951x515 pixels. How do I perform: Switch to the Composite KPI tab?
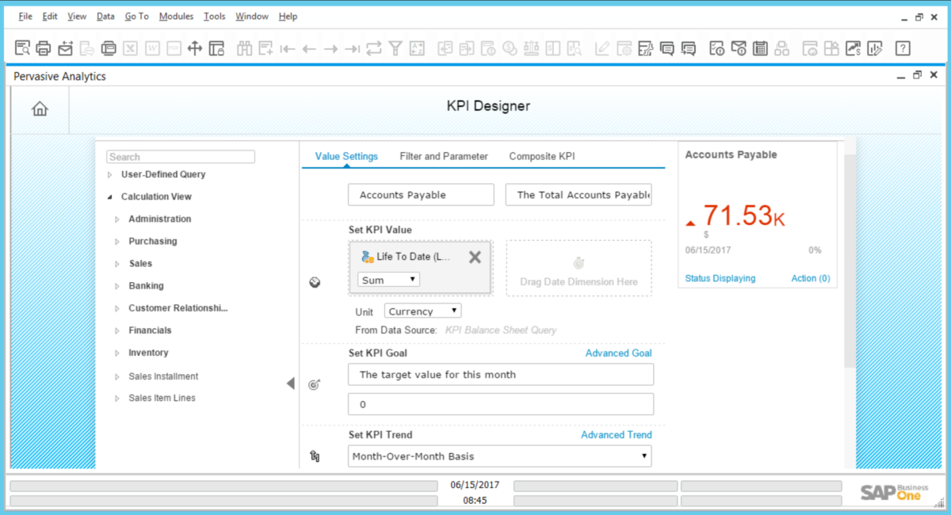tap(541, 156)
